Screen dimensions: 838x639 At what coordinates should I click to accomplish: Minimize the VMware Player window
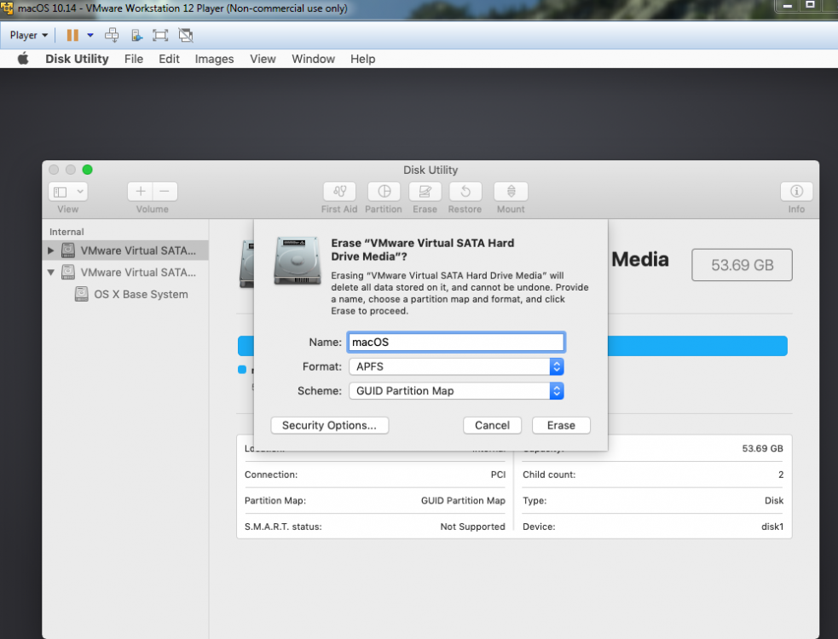tap(787, 6)
